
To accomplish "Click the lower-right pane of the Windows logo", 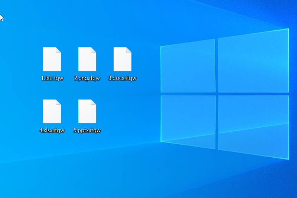I will coord(253,126).
